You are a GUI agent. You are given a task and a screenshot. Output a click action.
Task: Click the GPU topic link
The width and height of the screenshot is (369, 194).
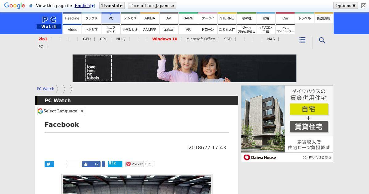[x=87, y=39]
